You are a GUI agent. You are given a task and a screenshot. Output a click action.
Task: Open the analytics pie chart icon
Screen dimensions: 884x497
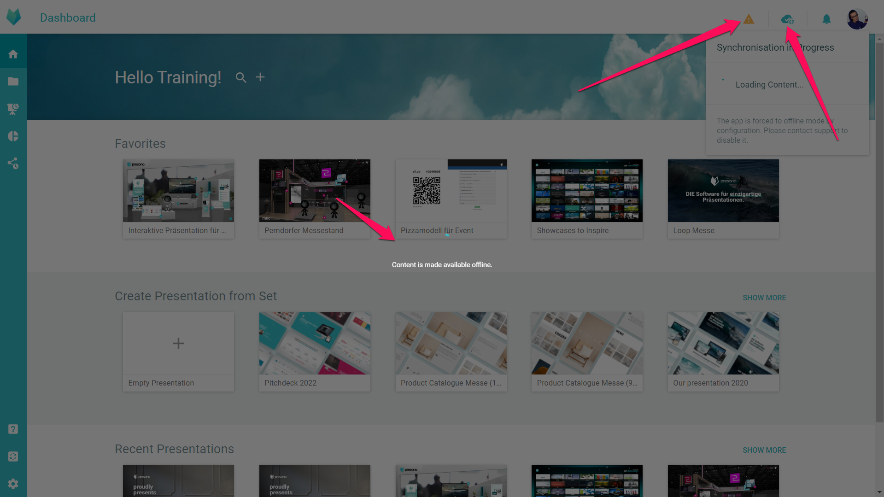coord(13,136)
